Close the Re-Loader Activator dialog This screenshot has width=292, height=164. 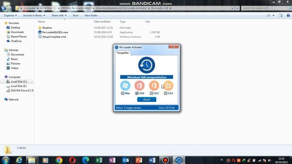[x=173, y=46]
